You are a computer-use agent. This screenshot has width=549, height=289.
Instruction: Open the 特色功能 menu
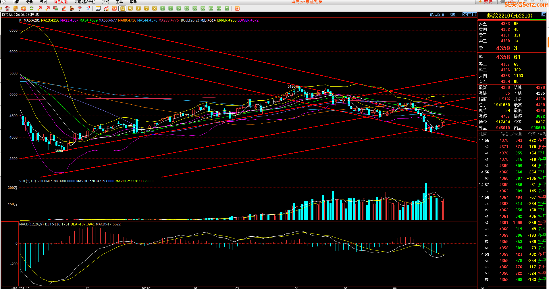click(61, 2)
